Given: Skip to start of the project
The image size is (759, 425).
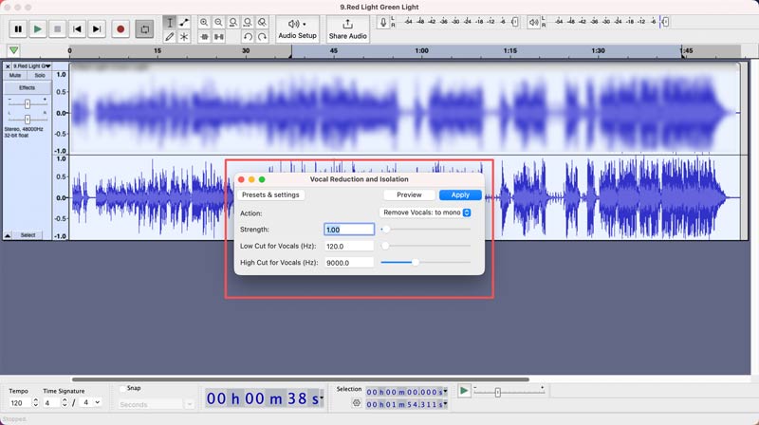Looking at the screenshot, I should click(x=77, y=29).
